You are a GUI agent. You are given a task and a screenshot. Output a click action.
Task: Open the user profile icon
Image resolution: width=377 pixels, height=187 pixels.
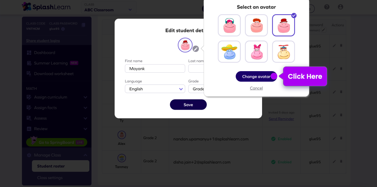[x=341, y=7]
